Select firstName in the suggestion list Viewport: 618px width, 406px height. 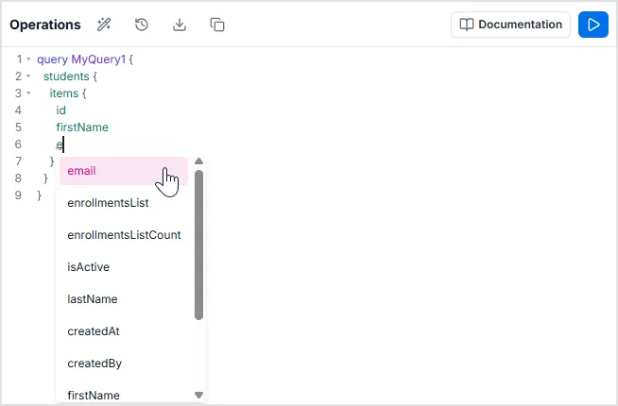coord(94,395)
